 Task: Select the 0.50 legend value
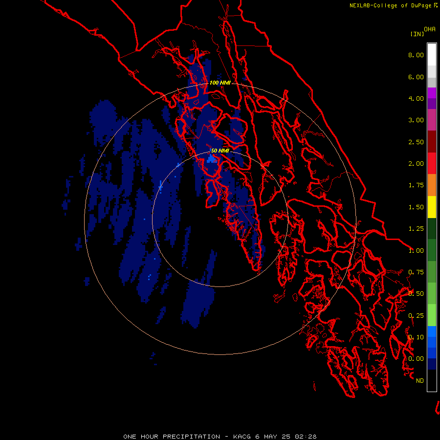[x=416, y=294]
